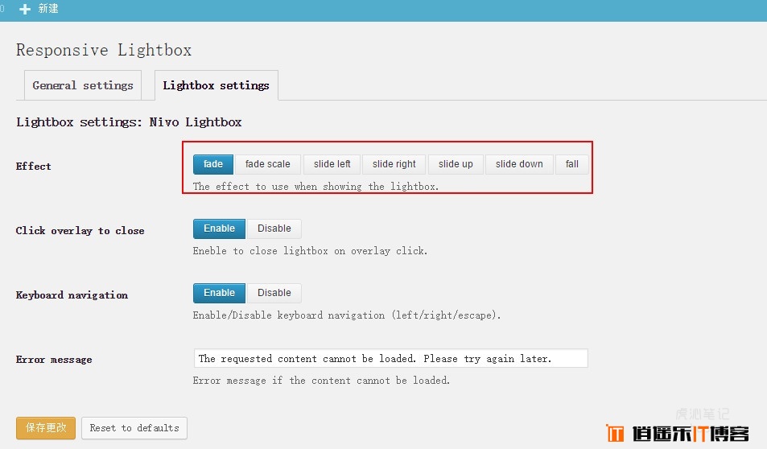Set the effect to fall
The image size is (767, 449).
point(571,164)
